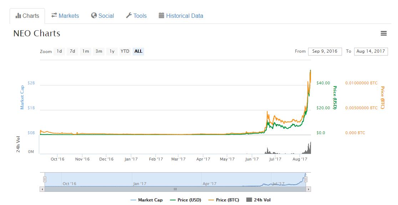The image size is (398, 205).
Task: Click the To date field Aug 14, 2017
Action: point(371,51)
